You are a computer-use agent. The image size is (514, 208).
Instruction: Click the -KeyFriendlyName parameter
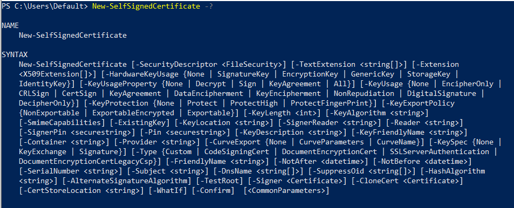point(389,133)
